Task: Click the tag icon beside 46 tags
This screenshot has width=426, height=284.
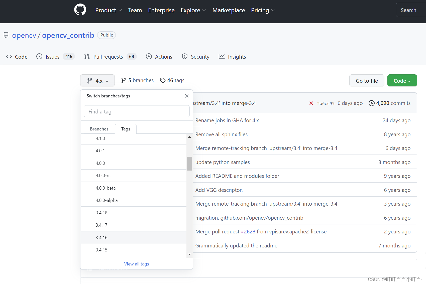Action: pos(163,80)
